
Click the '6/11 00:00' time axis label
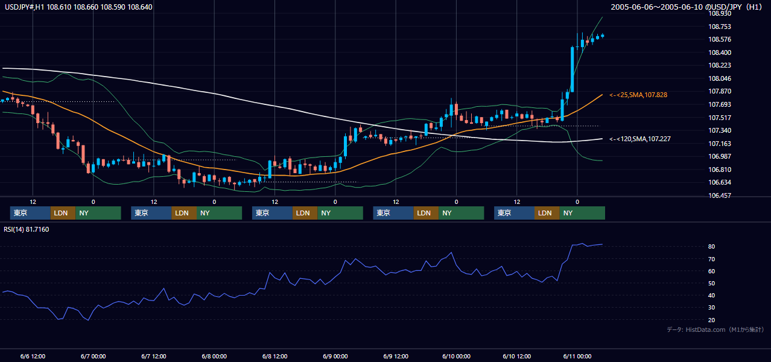577,356
